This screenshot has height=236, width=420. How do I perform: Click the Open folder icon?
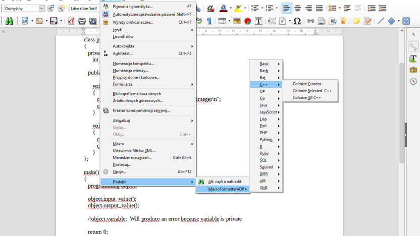[x=39, y=21]
